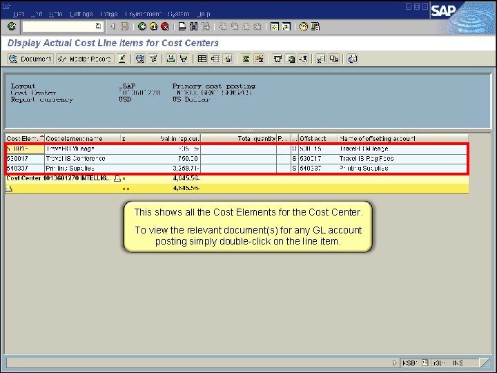Screen dimensions: 497x373
Task: Open the Settings menu
Action: (81, 14)
